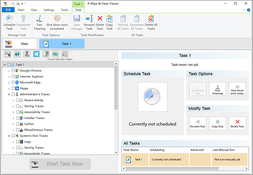
Task: Click the green arrow folder helper icon
Action: (55, 54)
